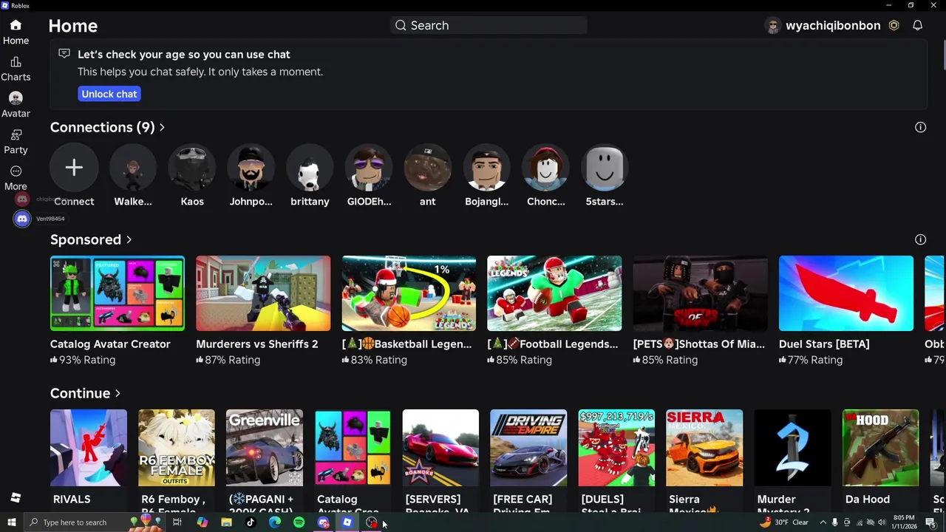The image size is (946, 532).
Task: Click the Discord icon for Vent98454
Action: click(22, 219)
